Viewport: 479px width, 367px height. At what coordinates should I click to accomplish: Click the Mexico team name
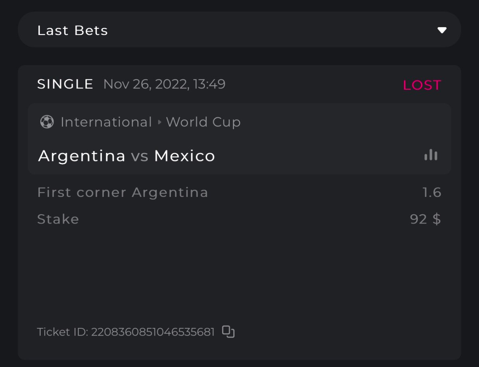click(x=184, y=156)
